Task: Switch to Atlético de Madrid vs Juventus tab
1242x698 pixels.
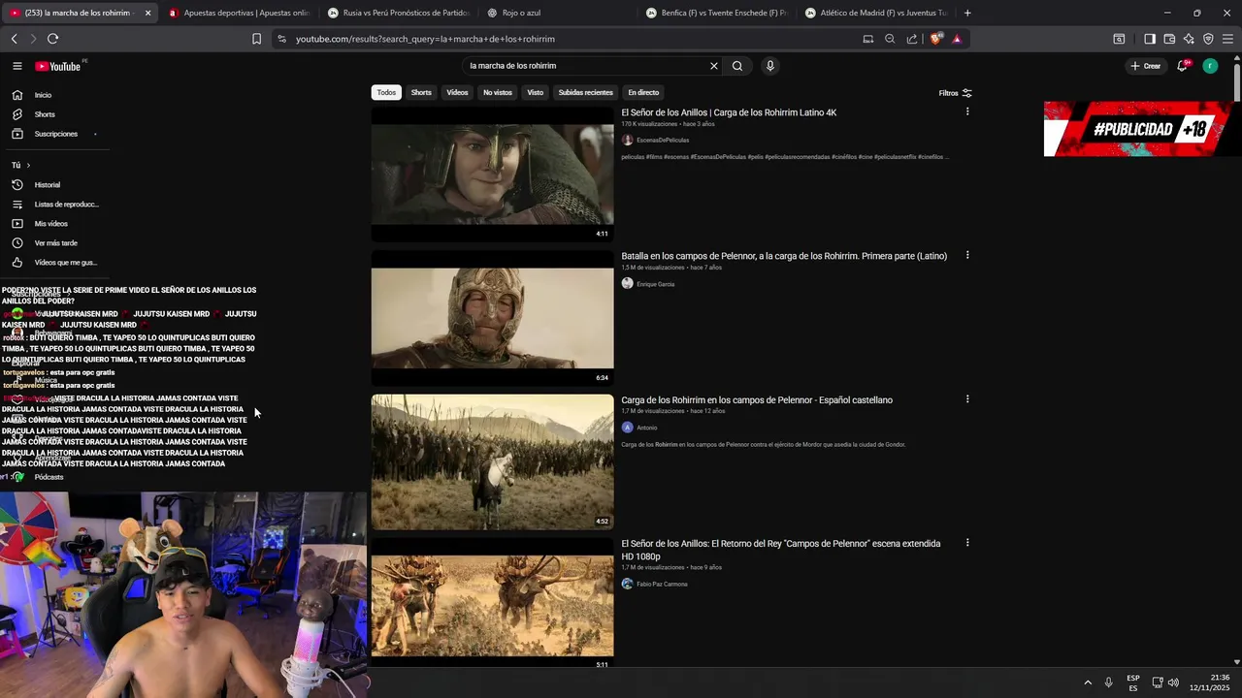Action: click(x=875, y=13)
